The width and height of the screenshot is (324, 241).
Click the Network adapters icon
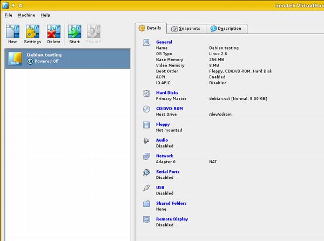tap(146, 157)
